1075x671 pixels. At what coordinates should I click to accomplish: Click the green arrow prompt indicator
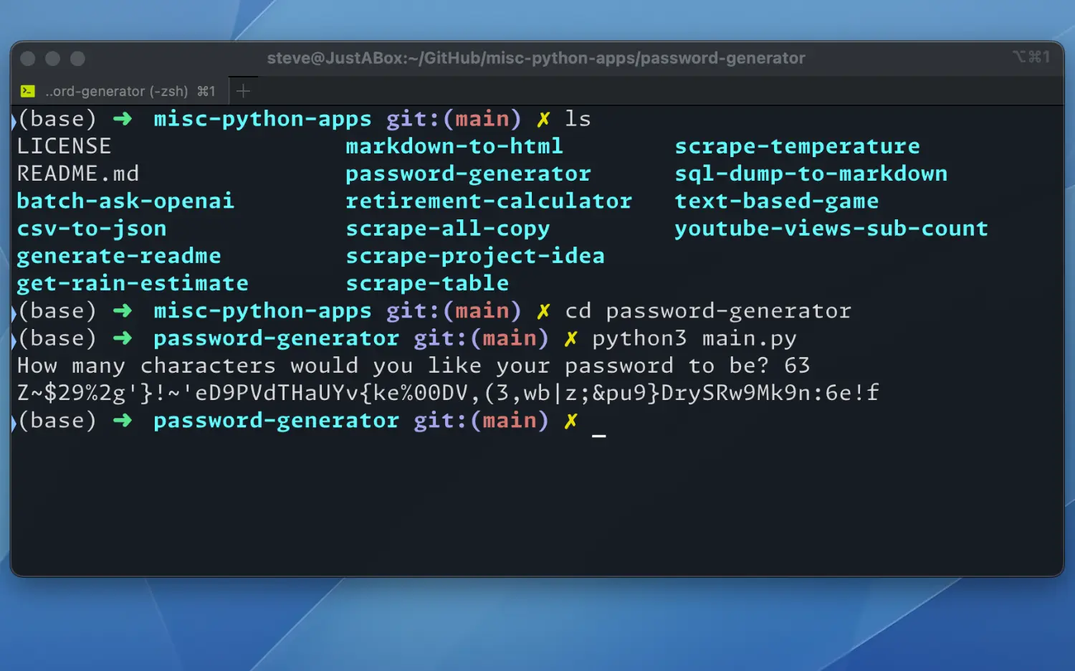122,118
